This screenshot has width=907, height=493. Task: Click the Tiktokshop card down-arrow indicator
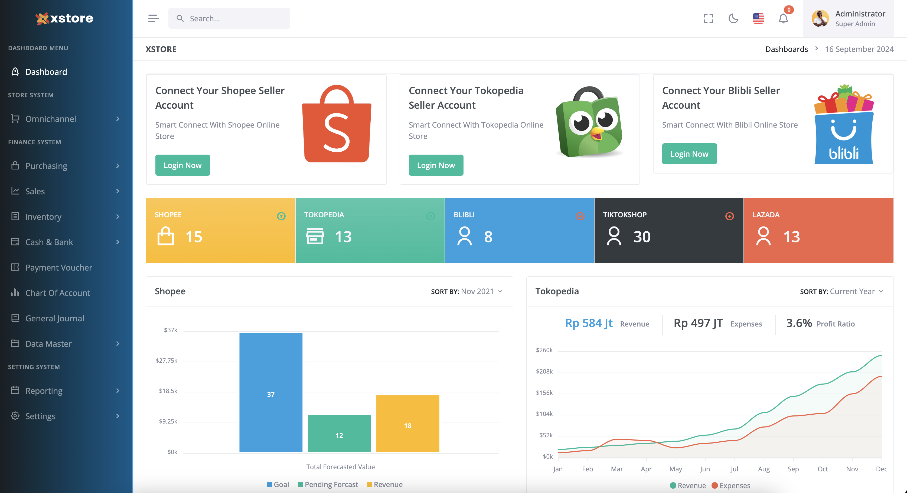click(730, 216)
